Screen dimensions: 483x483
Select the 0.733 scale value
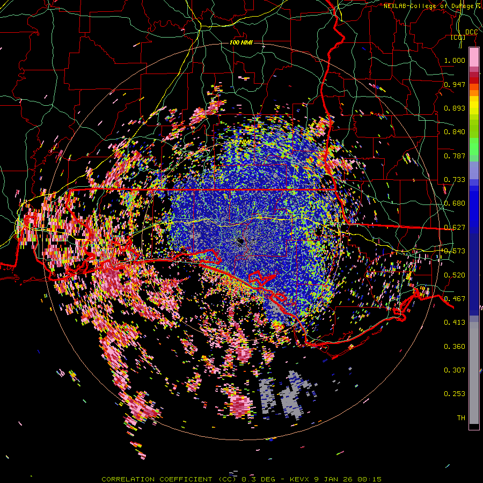pyautogui.click(x=455, y=180)
